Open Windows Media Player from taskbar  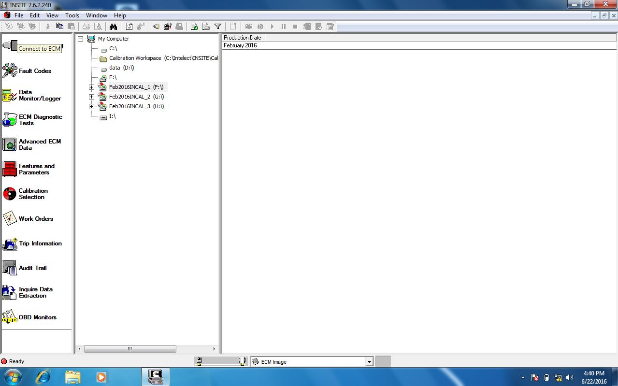[101, 377]
